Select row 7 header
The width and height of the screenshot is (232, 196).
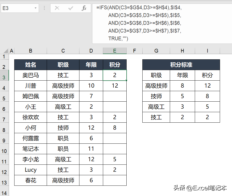(x=4, y=117)
